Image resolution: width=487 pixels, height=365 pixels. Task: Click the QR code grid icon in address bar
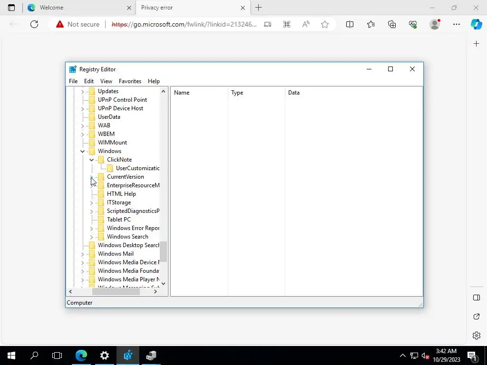tap(287, 24)
